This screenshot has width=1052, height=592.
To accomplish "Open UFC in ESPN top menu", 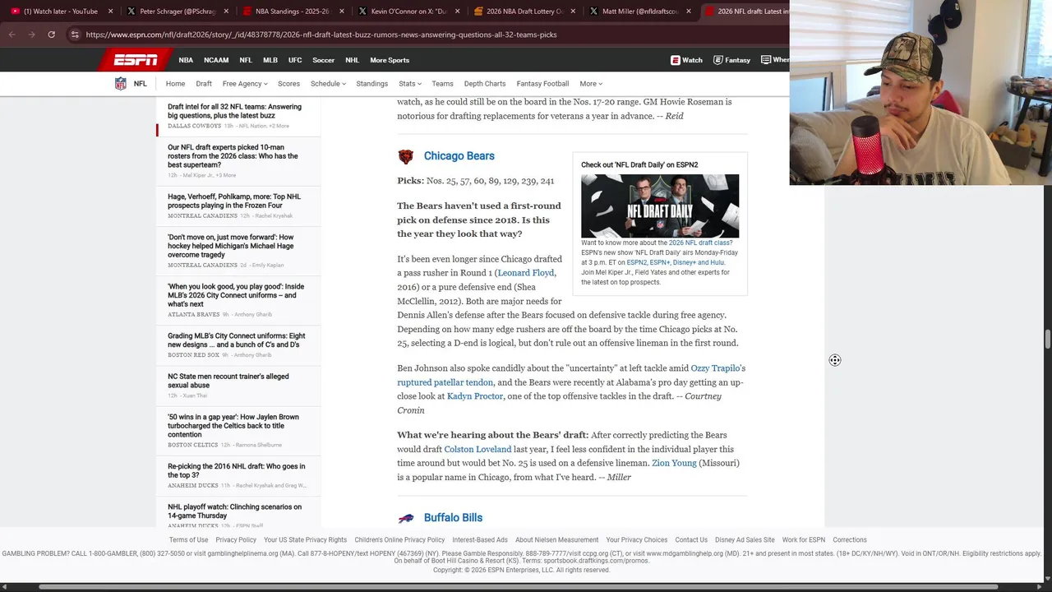I will click(x=295, y=60).
